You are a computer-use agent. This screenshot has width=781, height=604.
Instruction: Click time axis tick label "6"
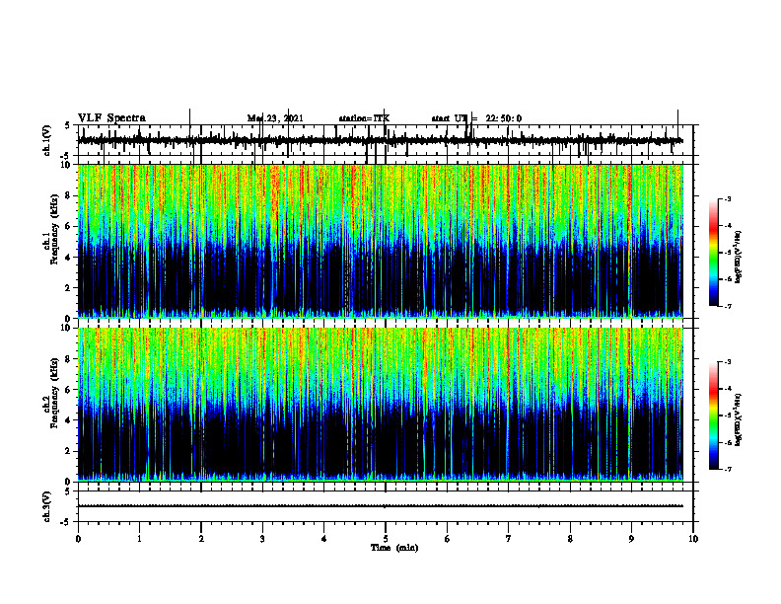click(448, 539)
